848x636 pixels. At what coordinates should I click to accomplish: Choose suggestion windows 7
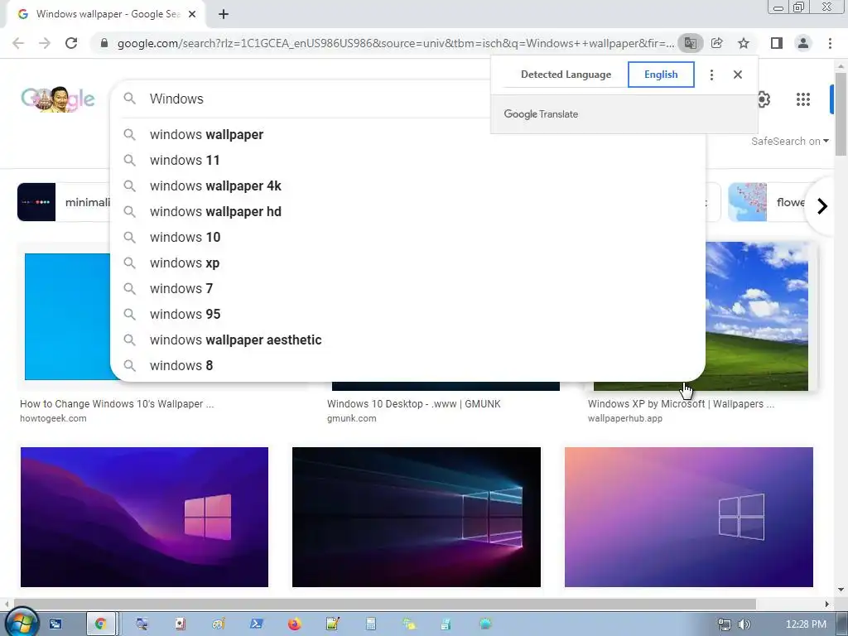[x=407, y=289]
